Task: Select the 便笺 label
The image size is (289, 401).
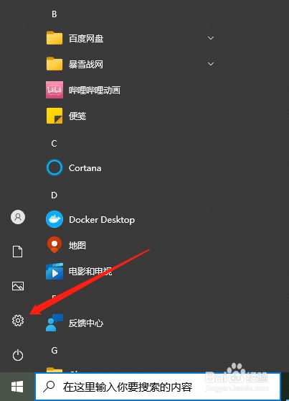Action: (77, 116)
